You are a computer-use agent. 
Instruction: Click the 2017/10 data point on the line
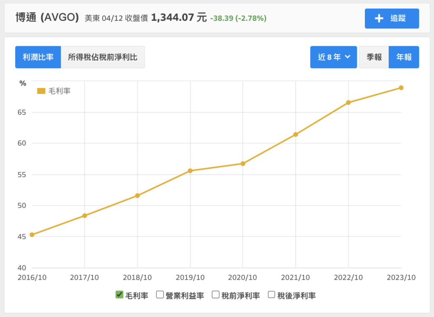[x=85, y=215]
